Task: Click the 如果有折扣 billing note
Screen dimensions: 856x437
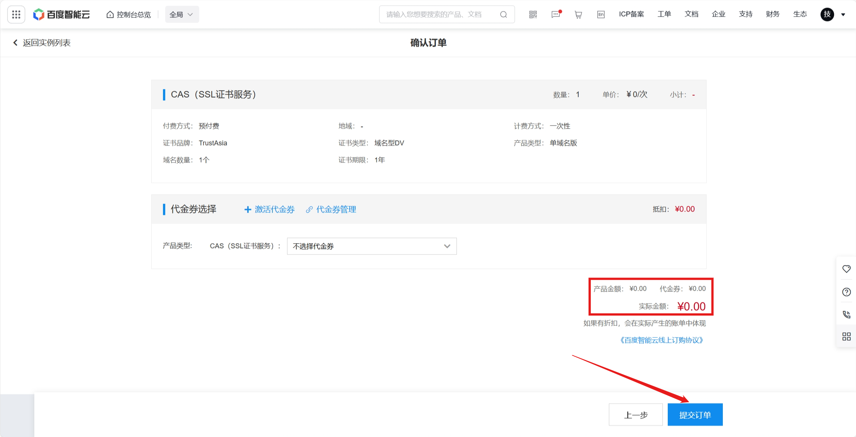Action: tap(644, 323)
